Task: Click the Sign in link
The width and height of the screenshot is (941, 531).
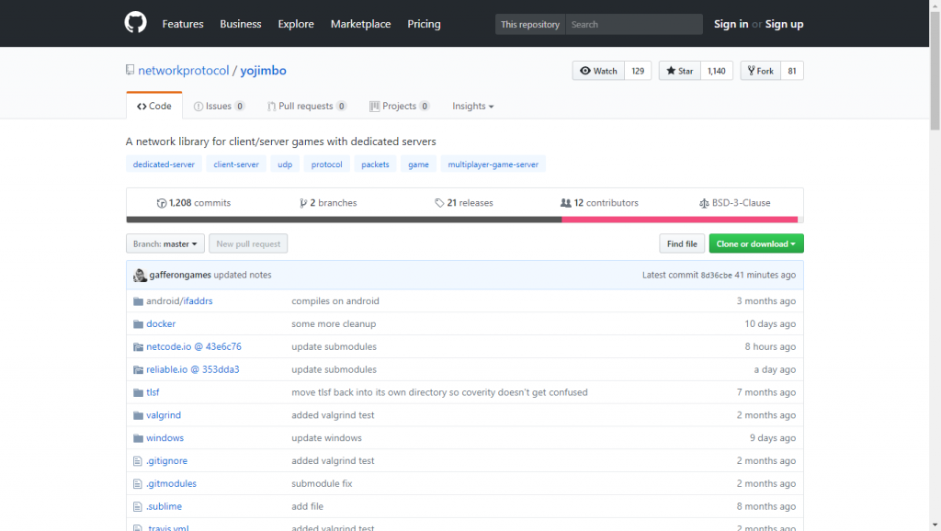Action: [731, 24]
